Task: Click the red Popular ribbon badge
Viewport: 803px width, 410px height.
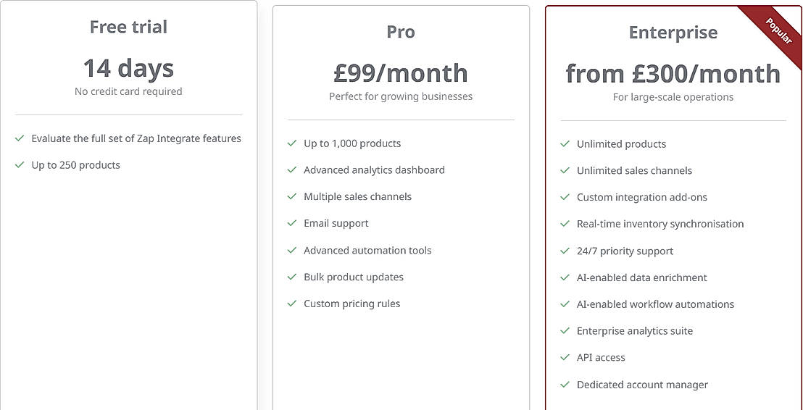Action: [778, 30]
